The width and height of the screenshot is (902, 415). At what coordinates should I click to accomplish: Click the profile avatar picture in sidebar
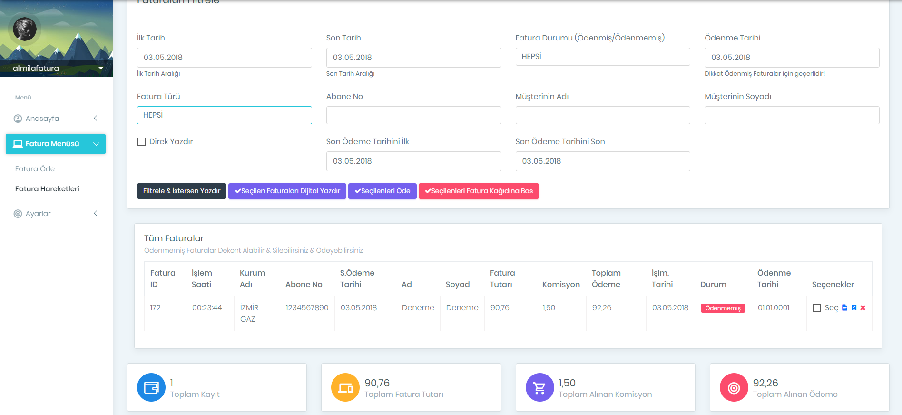pos(25,29)
